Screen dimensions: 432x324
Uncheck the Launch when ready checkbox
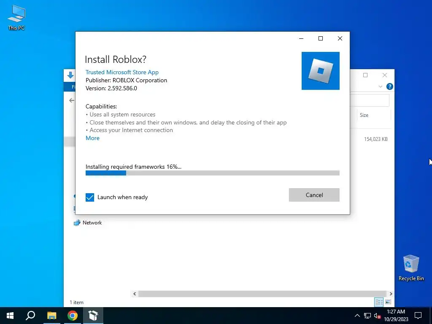90,197
